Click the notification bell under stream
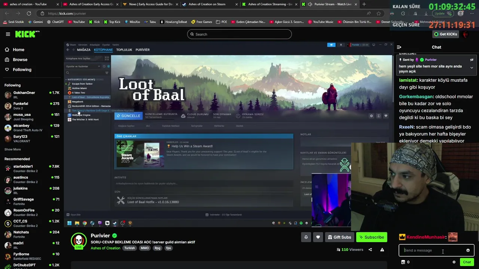This screenshot has height=269, width=479. tap(306, 237)
